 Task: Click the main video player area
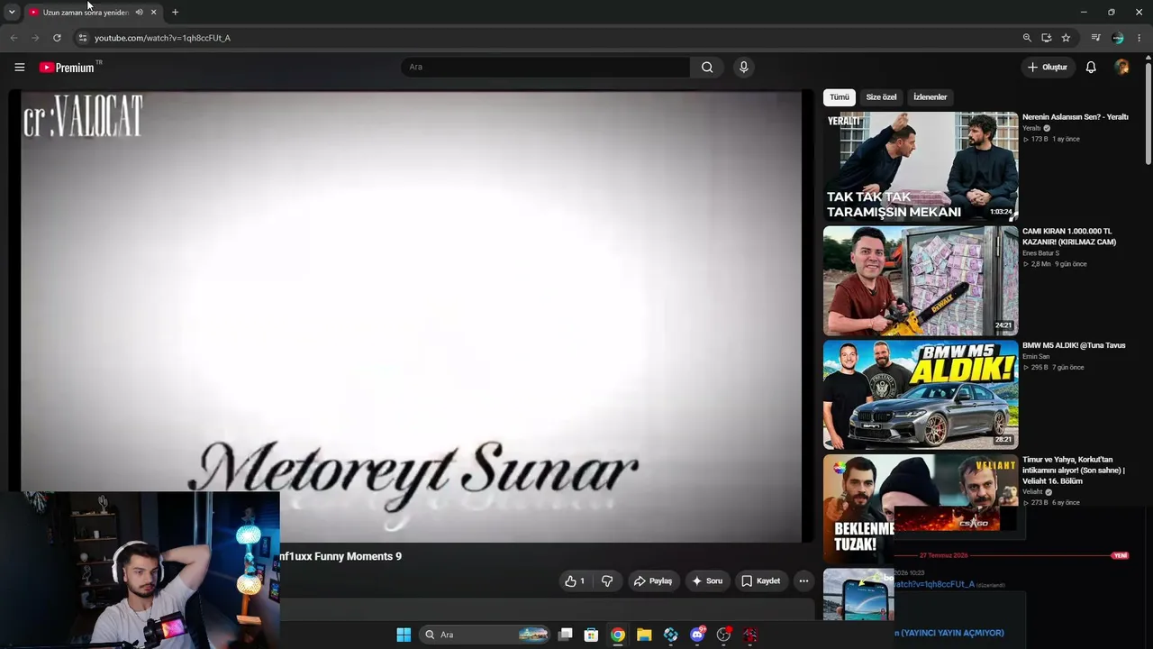(411, 316)
